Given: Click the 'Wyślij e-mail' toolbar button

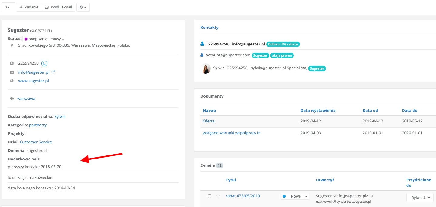Looking at the screenshot, I should tap(58, 7).
